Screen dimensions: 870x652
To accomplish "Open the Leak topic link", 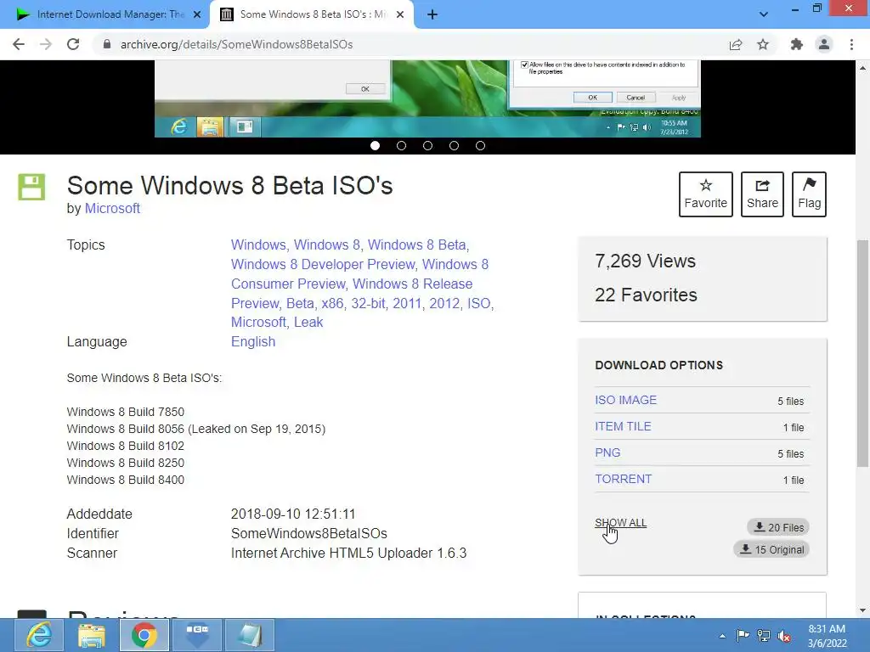I will coord(308,322).
